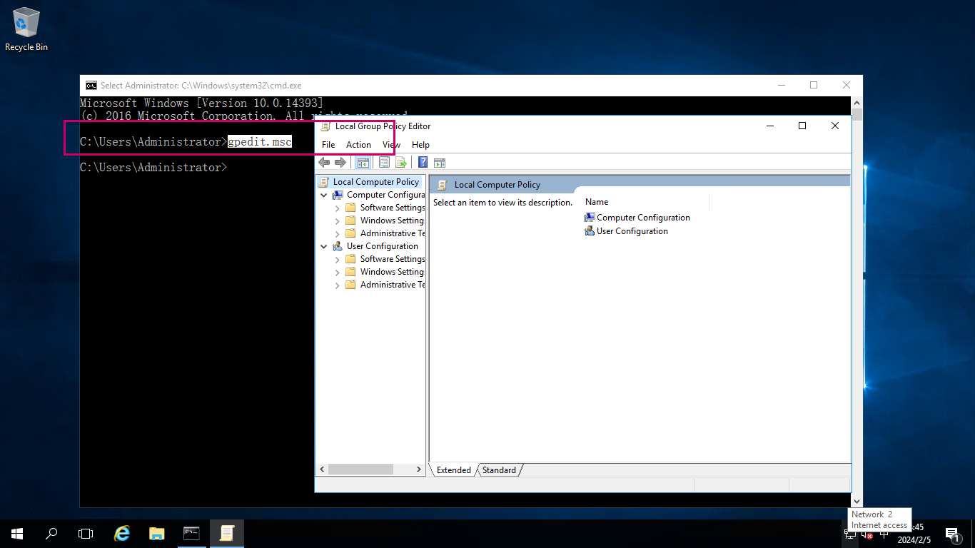975x548 pixels.
Task: Click the cmd window scrollbar down arrow
Action: pyautogui.click(x=857, y=502)
